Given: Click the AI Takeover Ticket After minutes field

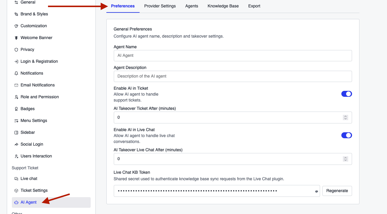Looking at the screenshot, I should click(233, 118).
